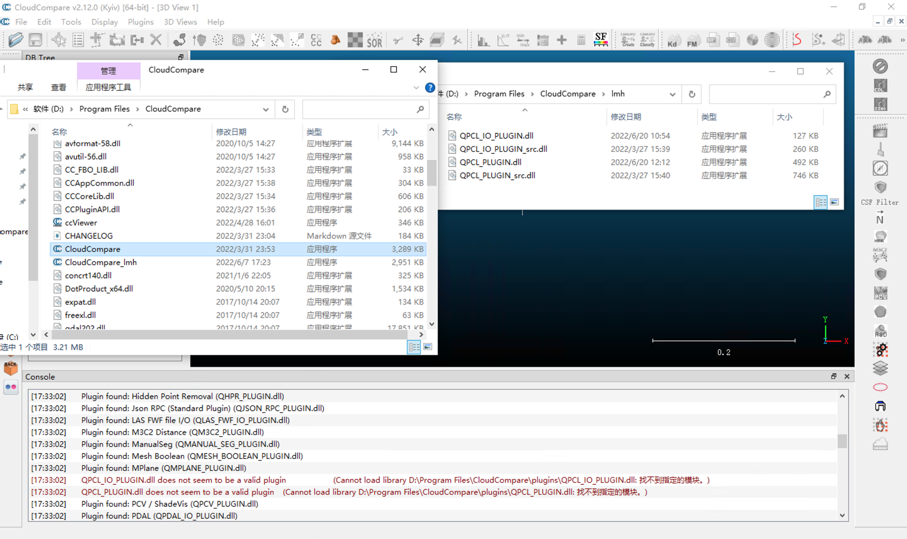Click the M3C2 plugin icon on right sidebar

pos(880,255)
